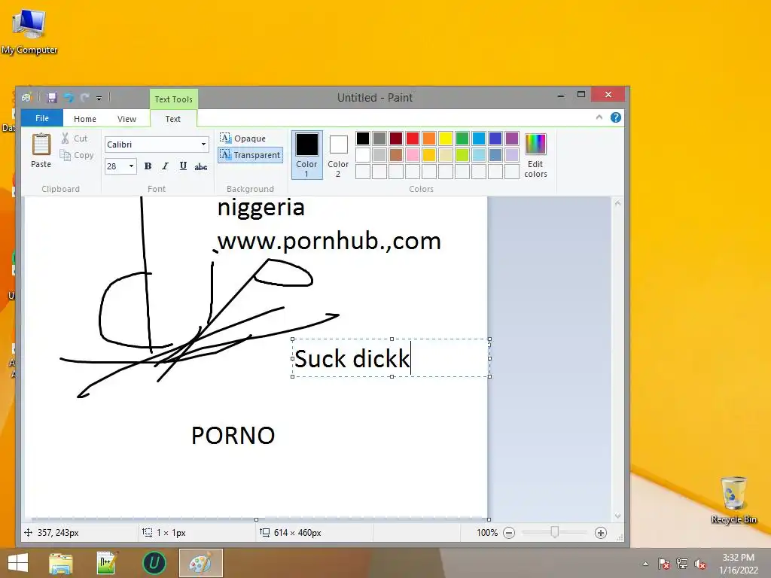Switch to the Home tab
Viewport: 771px width, 578px height.
click(85, 119)
